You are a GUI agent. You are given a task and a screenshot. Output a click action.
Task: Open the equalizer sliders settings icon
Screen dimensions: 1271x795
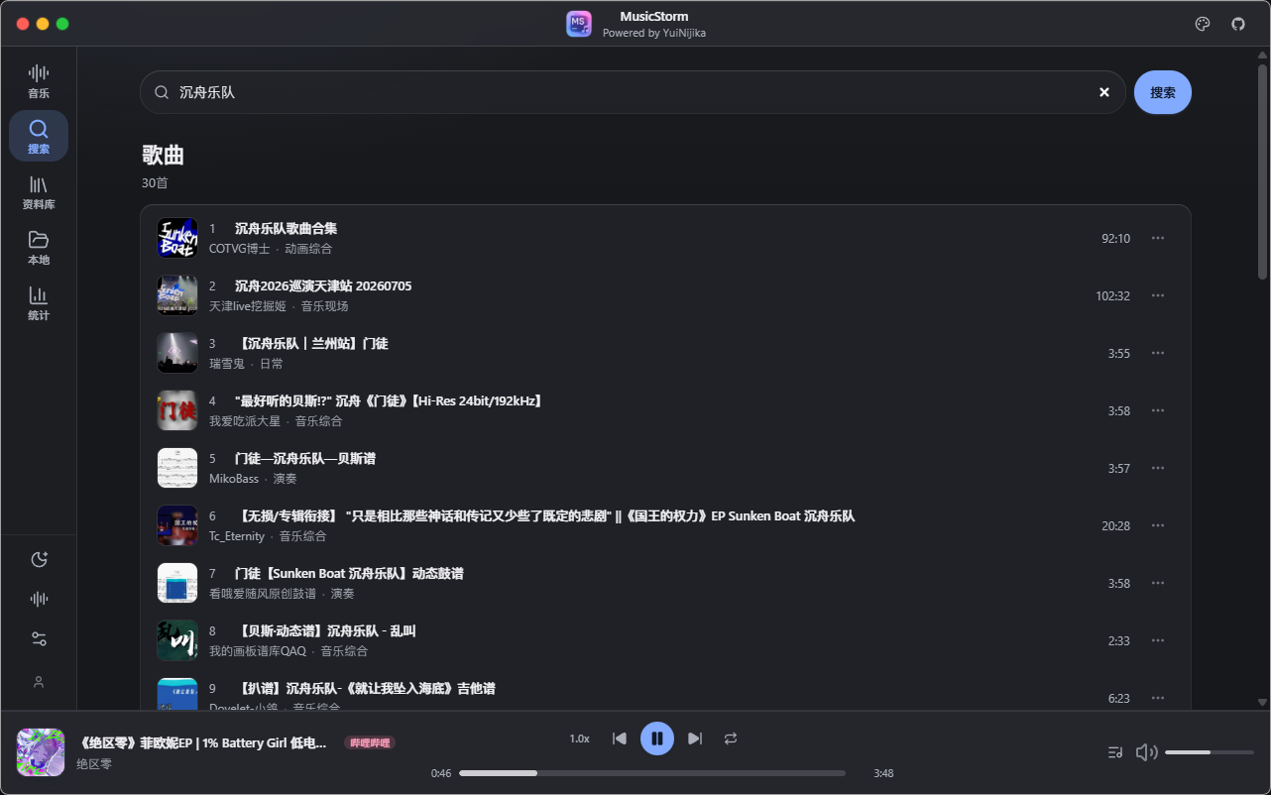39,639
